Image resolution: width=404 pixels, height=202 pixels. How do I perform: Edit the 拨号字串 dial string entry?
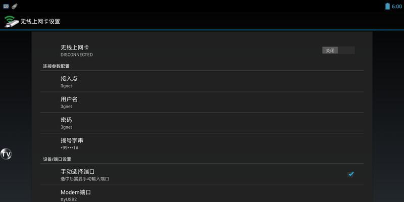pos(201,143)
